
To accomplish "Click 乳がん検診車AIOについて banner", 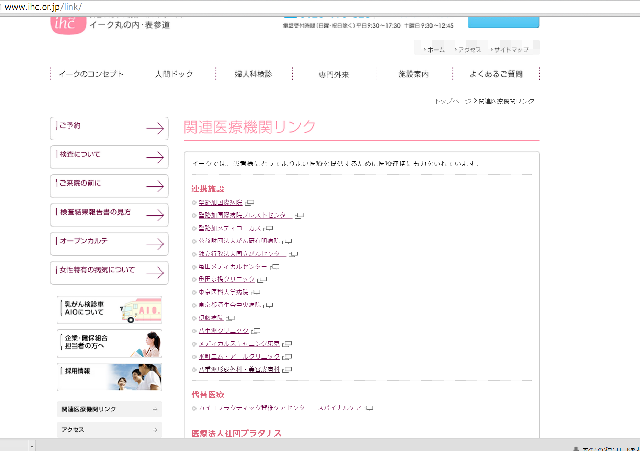I will [x=110, y=310].
